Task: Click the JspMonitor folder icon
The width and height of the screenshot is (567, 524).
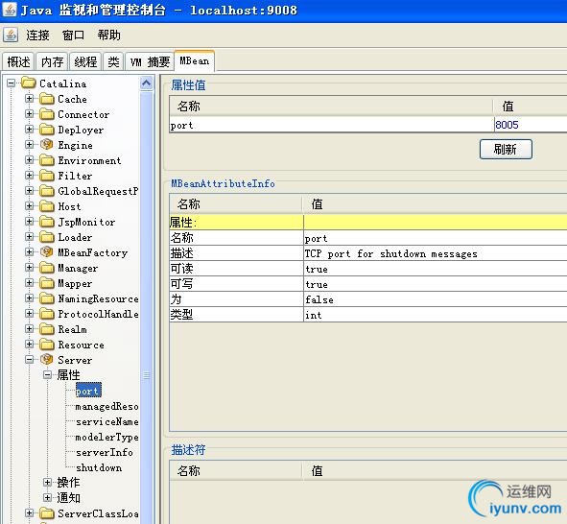Action: 47,222
